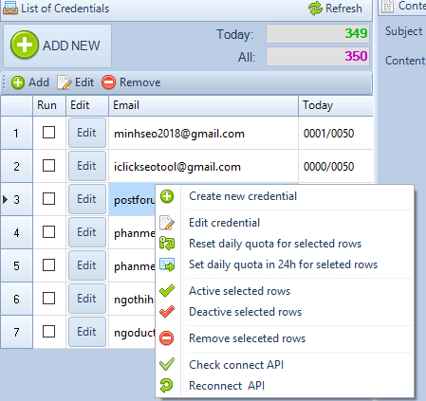Click the Check connect API checkmark icon
Image resolution: width=426 pixels, height=401 pixels.
coord(167,364)
